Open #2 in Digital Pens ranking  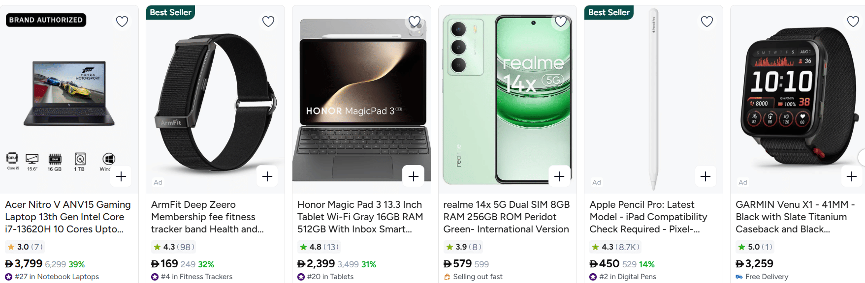pos(628,277)
